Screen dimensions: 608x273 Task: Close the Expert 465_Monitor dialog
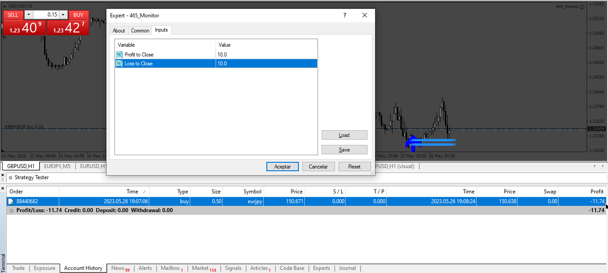[365, 15]
